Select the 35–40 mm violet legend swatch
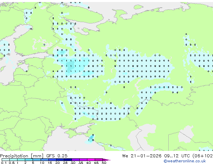Screen dimensions: 213x164 [x=83, y=160]
